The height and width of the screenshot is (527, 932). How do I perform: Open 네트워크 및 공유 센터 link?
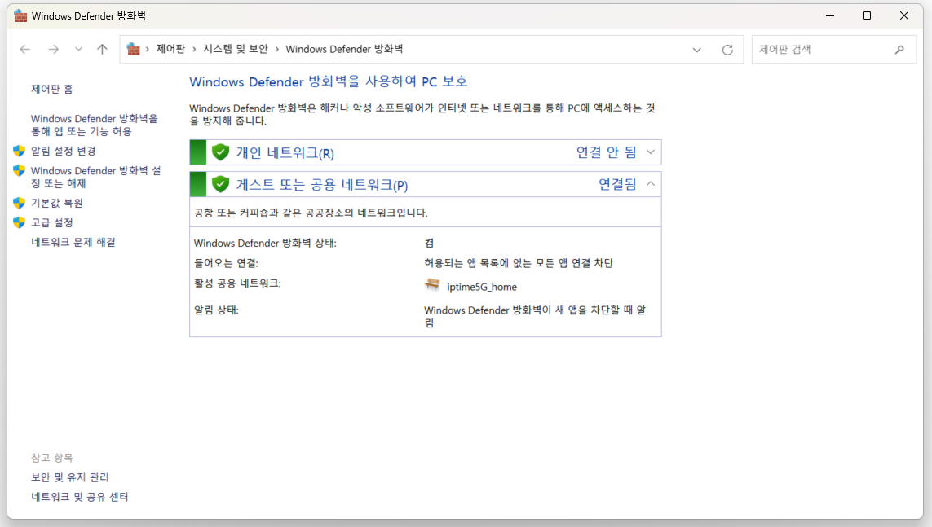(x=80, y=497)
